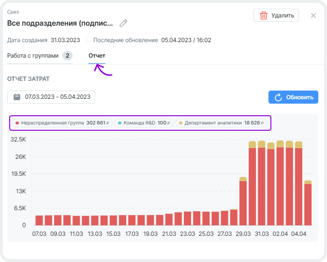Click the calendar icon in the date field
Screen dimensions: 327x262
pyautogui.click(x=17, y=97)
